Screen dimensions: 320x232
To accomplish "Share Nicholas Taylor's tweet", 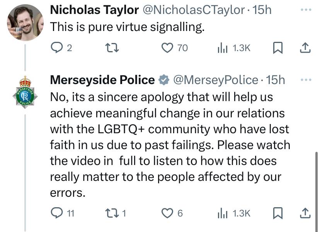I will tap(305, 48).
